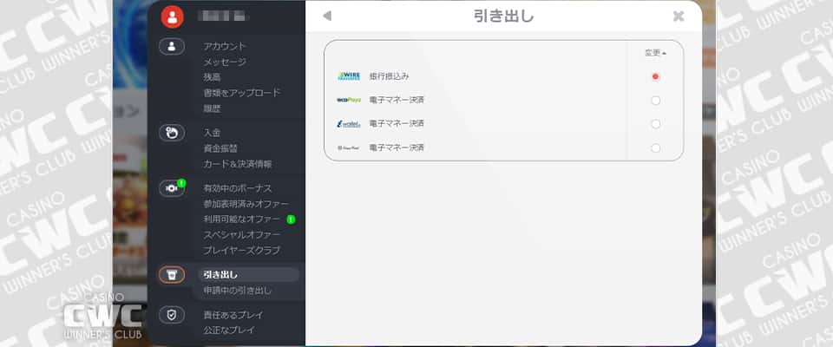The height and width of the screenshot is (347, 833).
Task: Click the 引き出し dialog title
Action: pyautogui.click(x=503, y=16)
